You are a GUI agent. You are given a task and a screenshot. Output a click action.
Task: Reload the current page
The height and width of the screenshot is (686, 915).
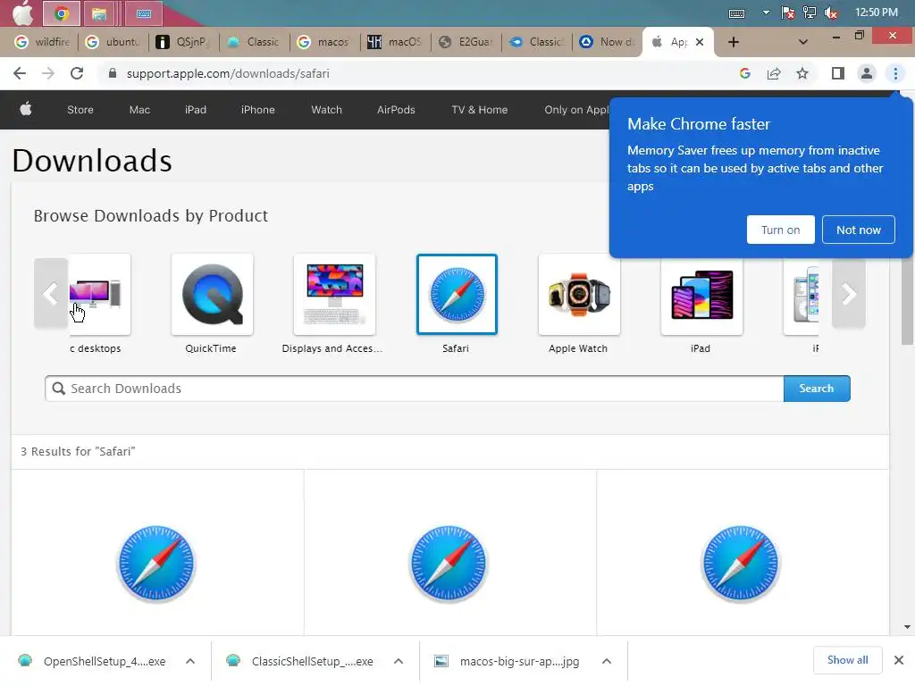tap(77, 73)
